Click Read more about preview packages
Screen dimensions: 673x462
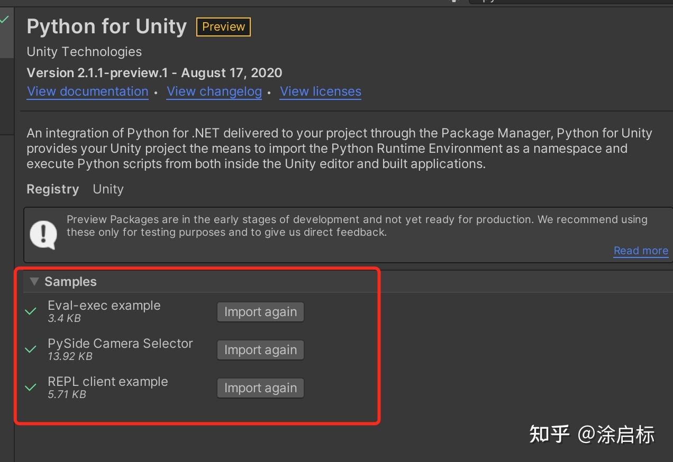point(641,251)
